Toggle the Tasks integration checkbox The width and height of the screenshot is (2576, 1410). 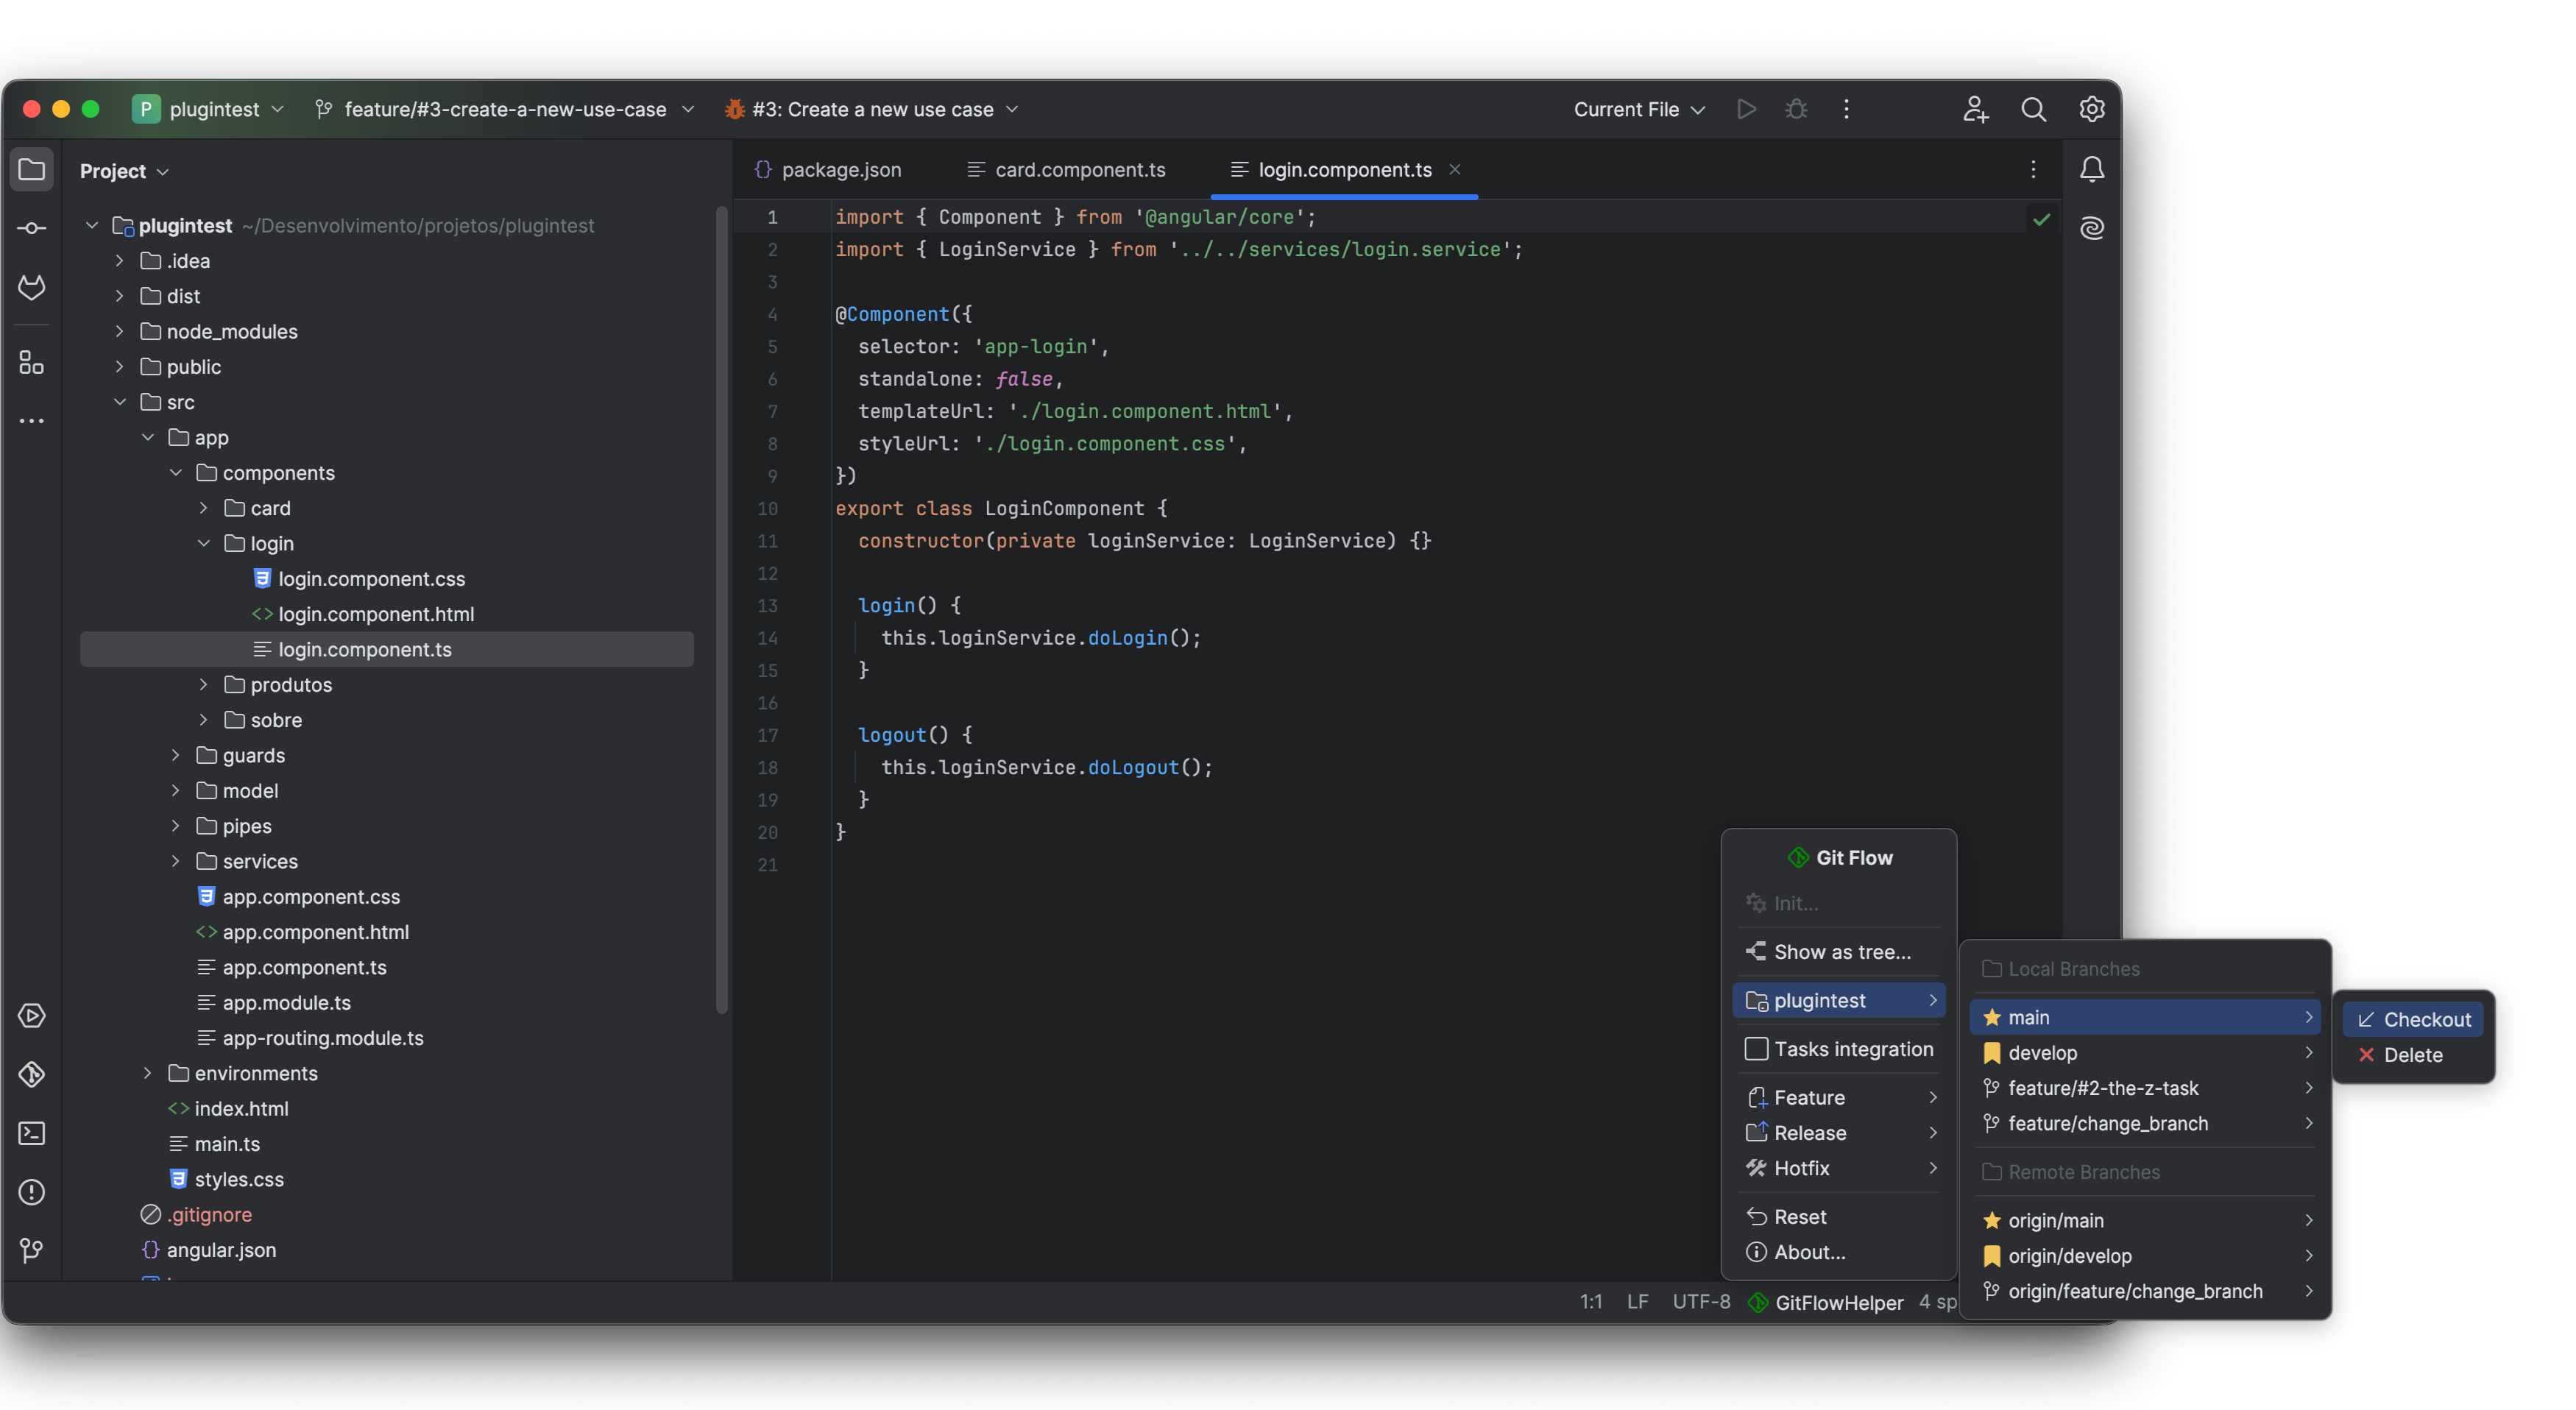coord(1756,1048)
